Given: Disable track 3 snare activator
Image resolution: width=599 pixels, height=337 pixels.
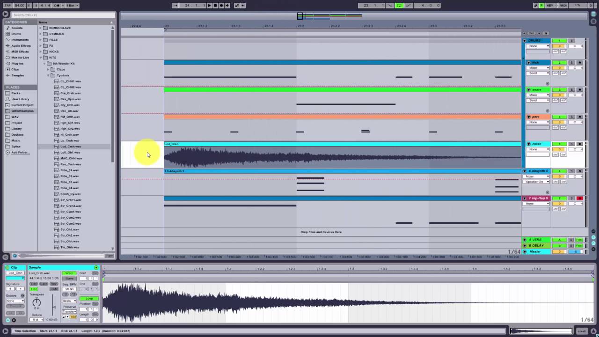Looking at the screenshot, I should point(559,89).
